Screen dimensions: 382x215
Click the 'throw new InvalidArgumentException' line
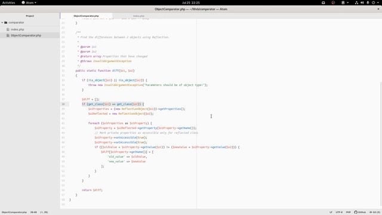(147, 85)
